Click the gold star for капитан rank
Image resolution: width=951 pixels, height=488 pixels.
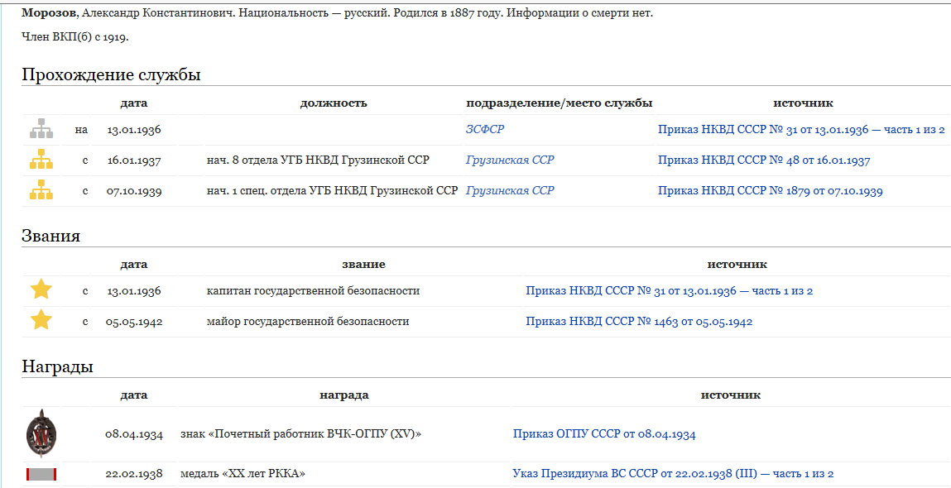tap(41, 290)
